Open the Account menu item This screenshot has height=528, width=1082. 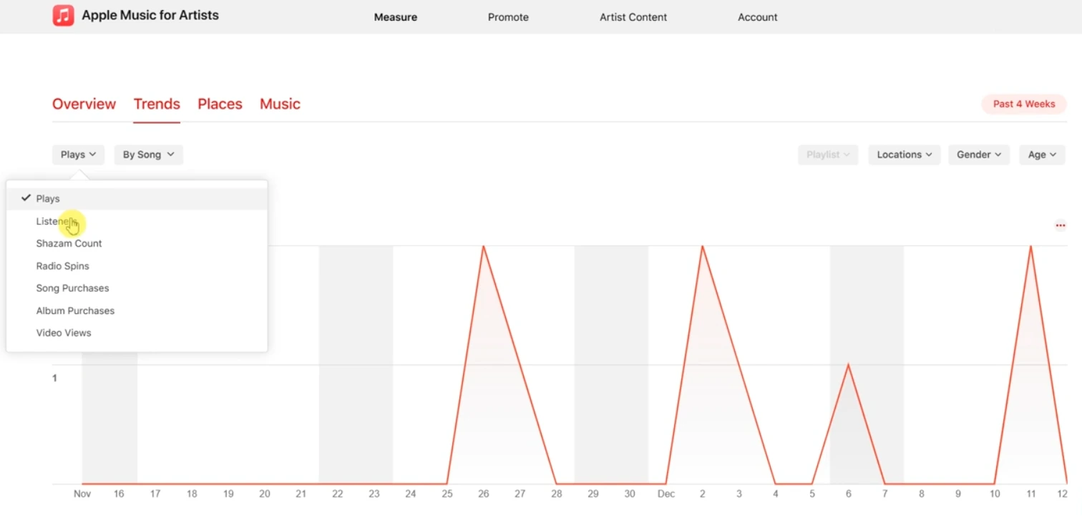[x=758, y=17]
